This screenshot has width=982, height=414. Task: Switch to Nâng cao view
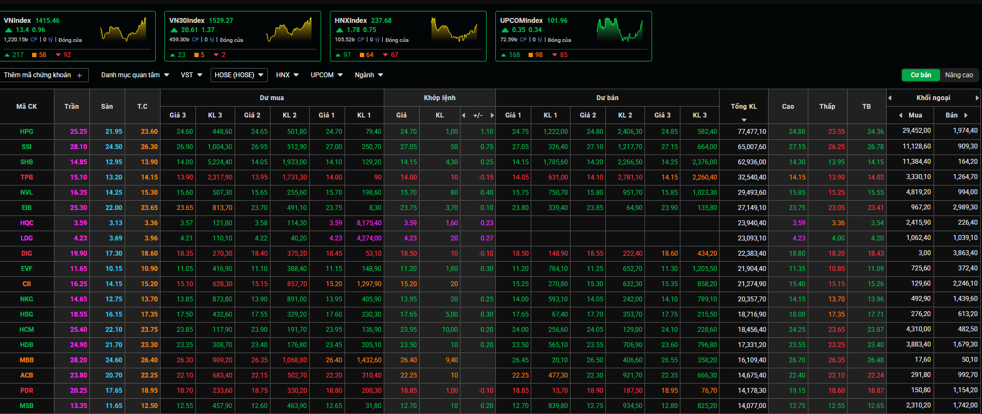click(x=959, y=75)
